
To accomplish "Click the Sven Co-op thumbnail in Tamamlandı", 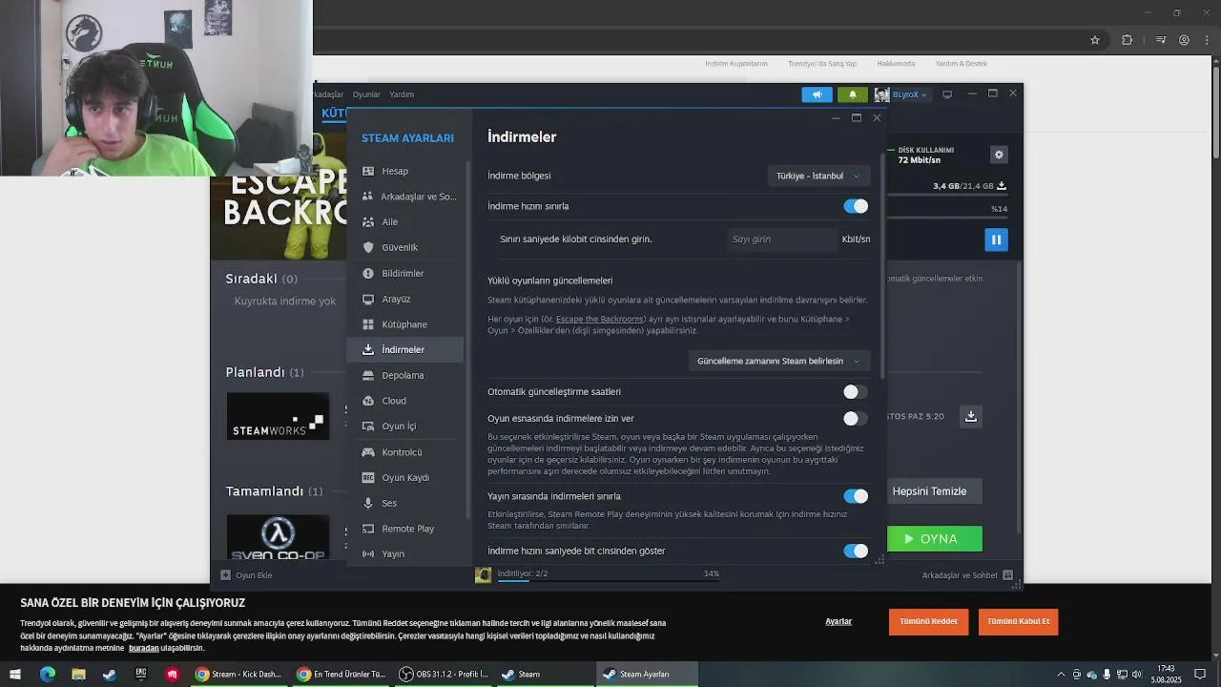I will 278,537.
